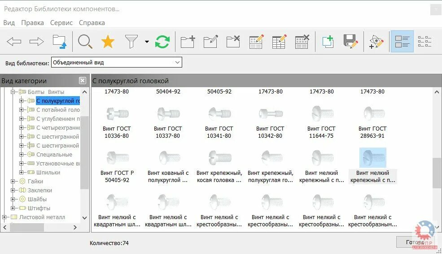The image size is (442, 254).
Task: Expand the С потайной головкой node
Action: point(22,110)
